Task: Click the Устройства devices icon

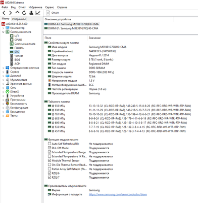Action: [x=8, y=96]
